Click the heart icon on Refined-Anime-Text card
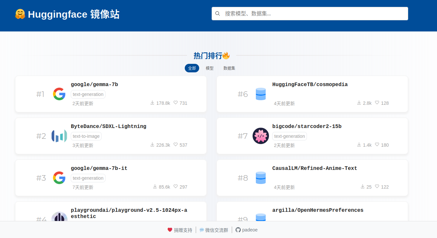Image resolution: width=437 pixels, height=238 pixels. tap(377, 187)
